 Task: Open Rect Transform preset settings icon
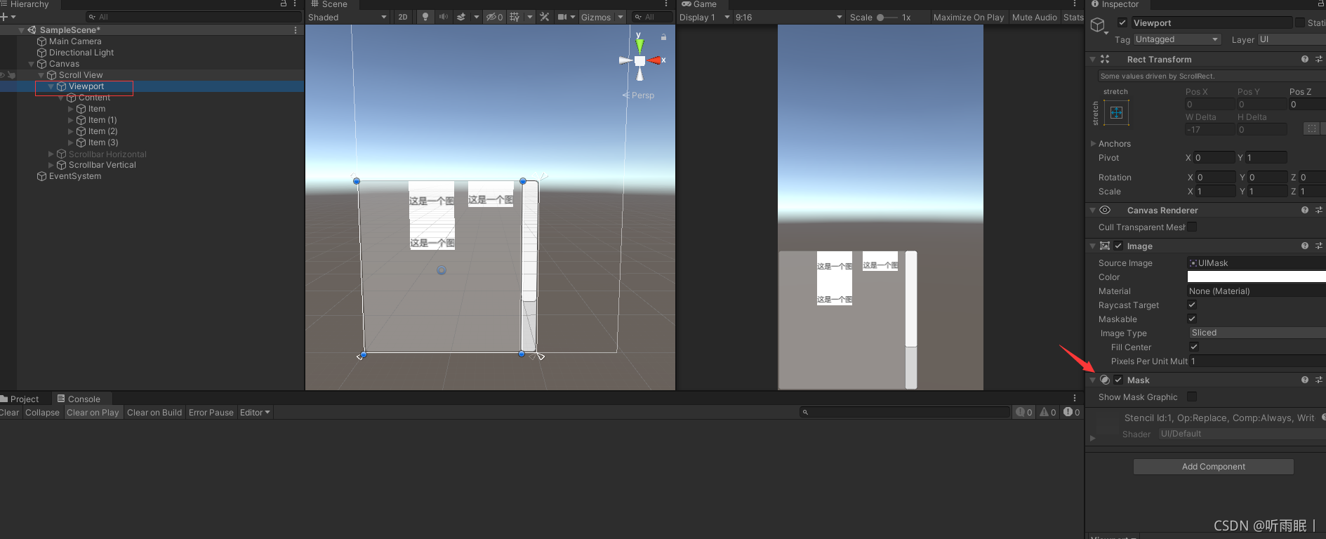coord(1319,60)
